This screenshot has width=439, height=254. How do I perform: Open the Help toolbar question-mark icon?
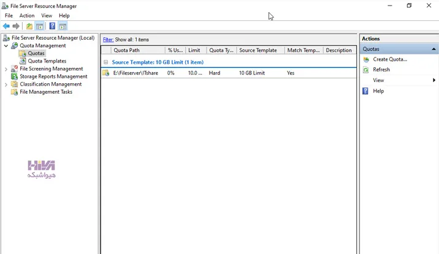coord(52,26)
